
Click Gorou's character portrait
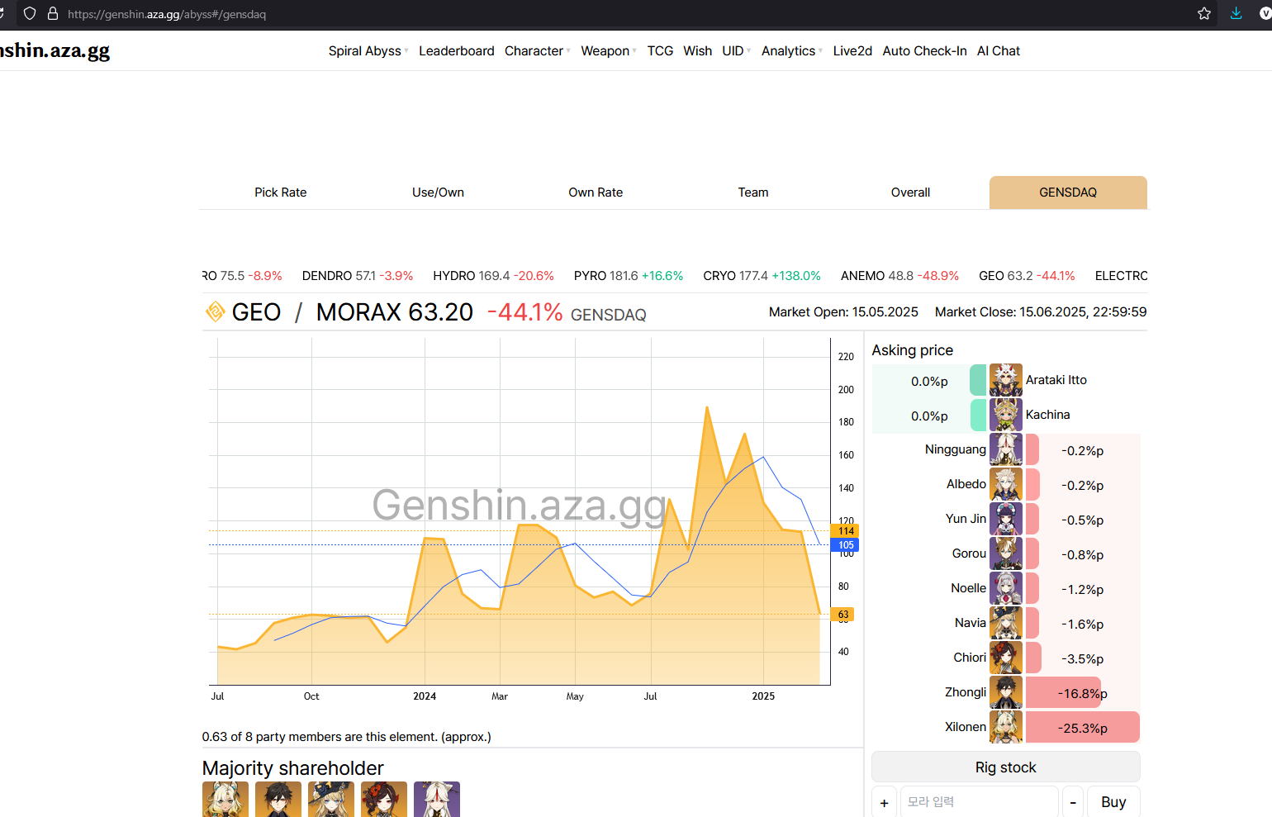(1005, 553)
